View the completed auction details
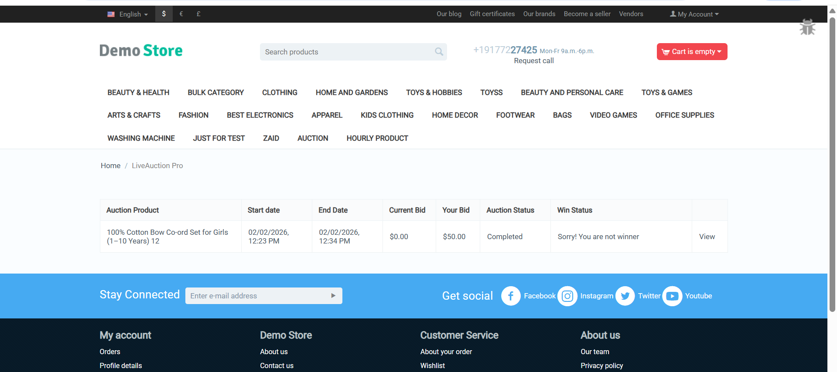Viewport: 837px width, 372px height. [707, 237]
